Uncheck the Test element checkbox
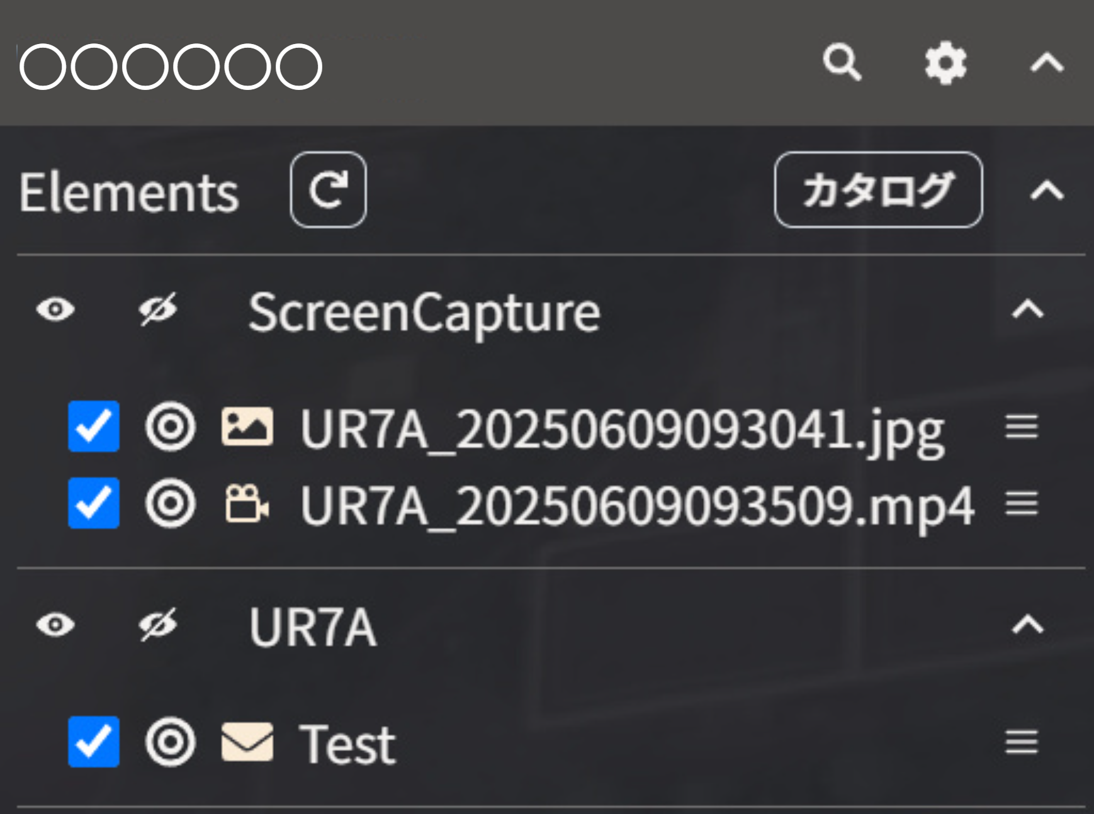Screen dimensions: 1094x814 [94, 742]
